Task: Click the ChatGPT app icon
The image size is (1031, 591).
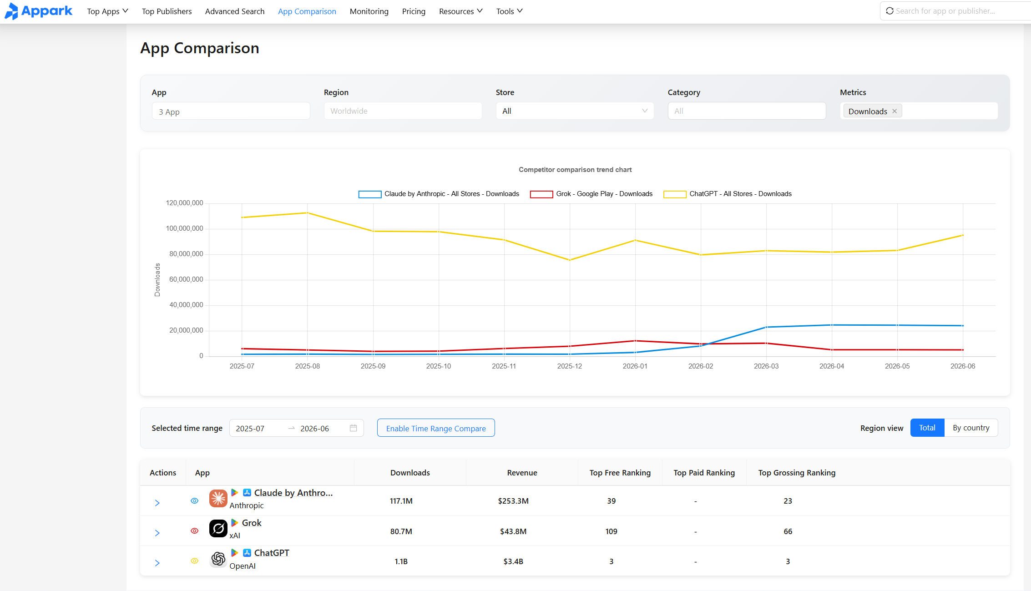Action: 218,559
